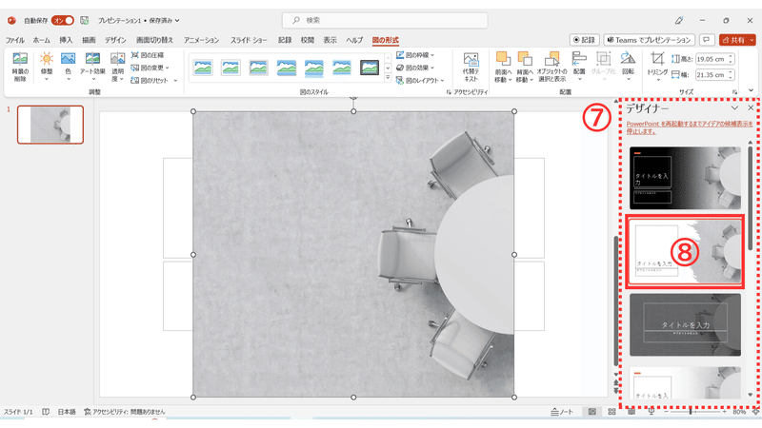The width and height of the screenshot is (762, 428).
Task: Select slide 1 thumbnail in panel
Action: pos(50,125)
